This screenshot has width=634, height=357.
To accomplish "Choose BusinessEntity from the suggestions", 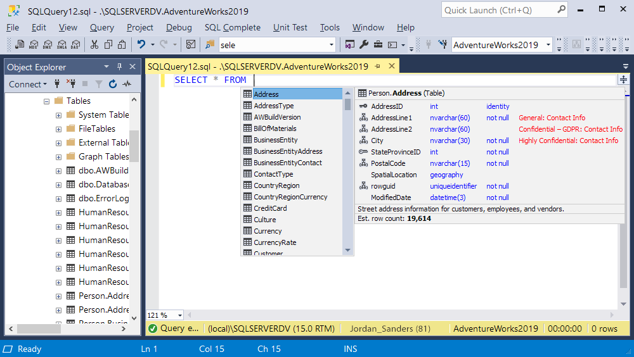I will (292, 140).
